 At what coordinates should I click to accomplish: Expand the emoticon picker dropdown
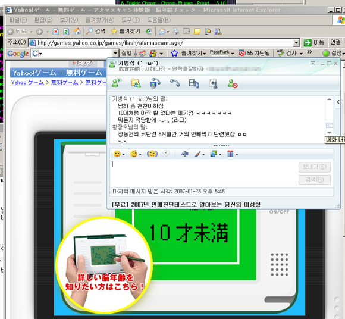(123, 154)
